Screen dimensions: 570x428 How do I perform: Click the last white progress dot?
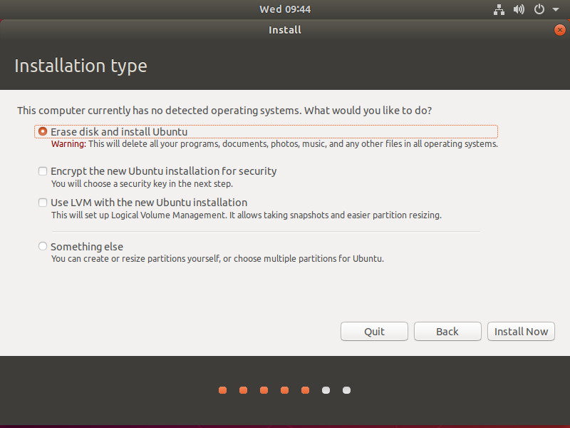[x=346, y=390]
